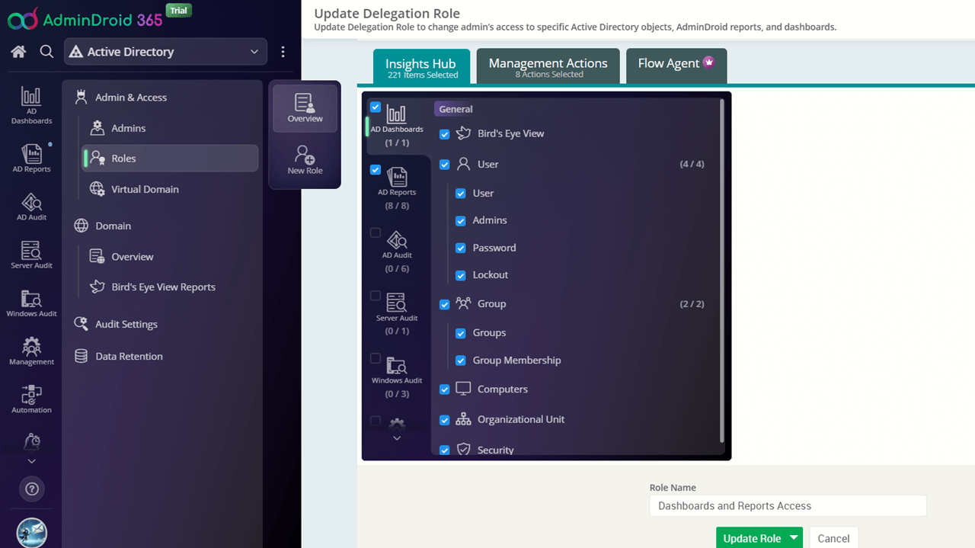Open the help question mark icon
This screenshot has width=975, height=548.
pyautogui.click(x=31, y=489)
